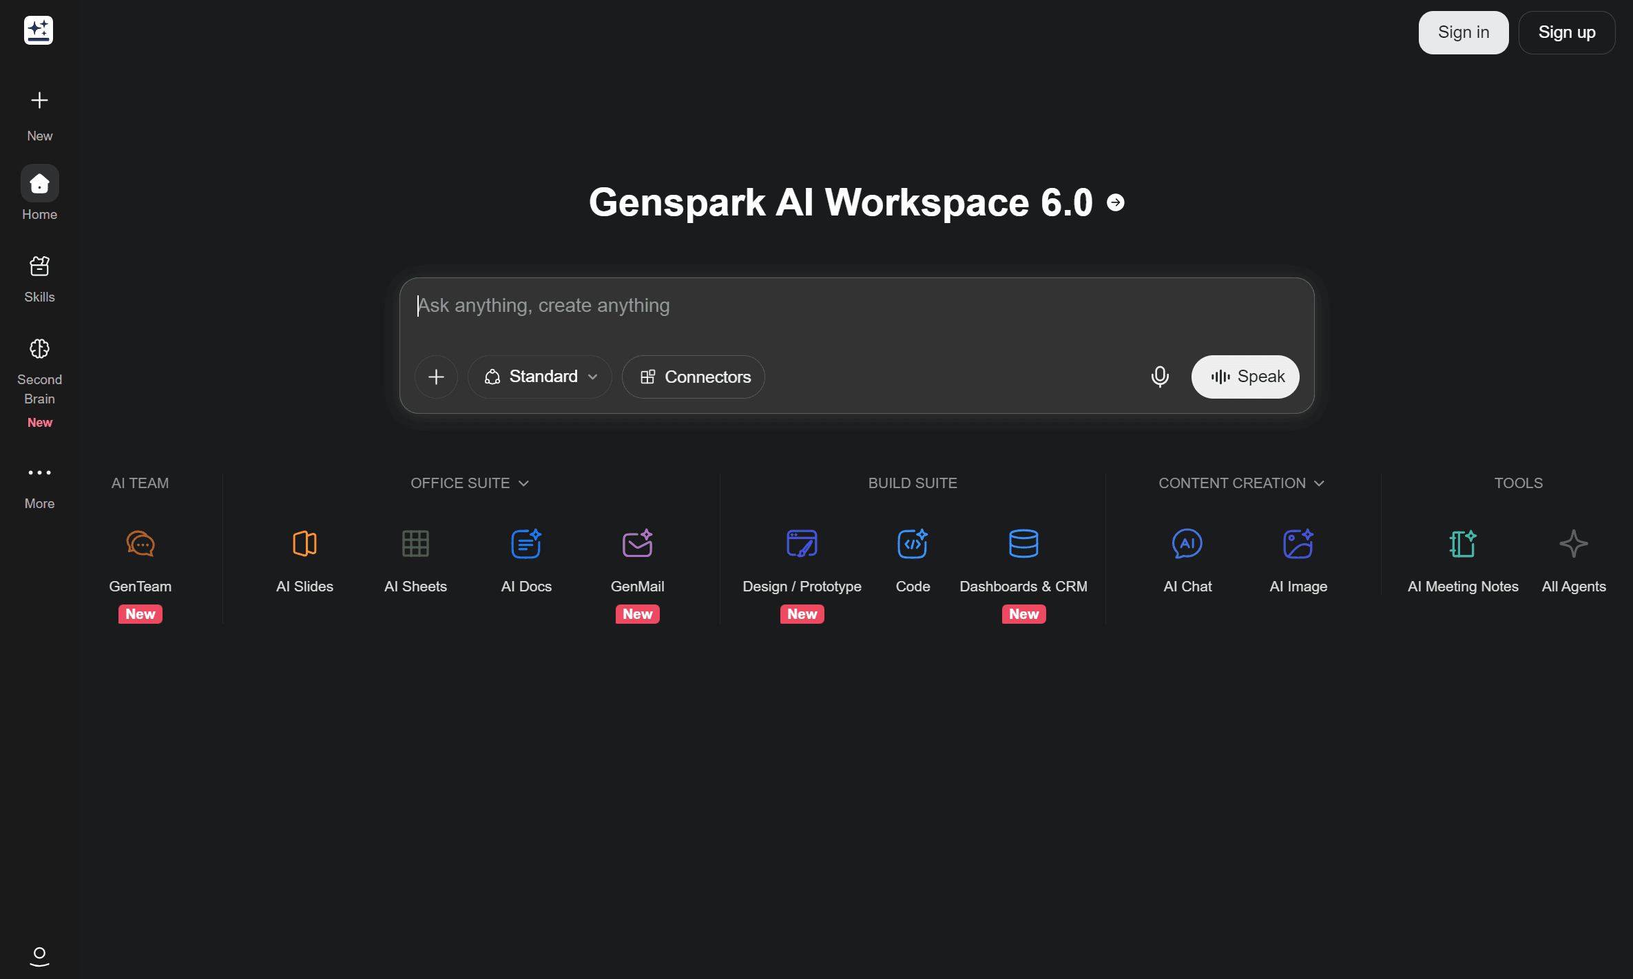Click the Sign up button
The width and height of the screenshot is (1633, 979).
click(x=1567, y=32)
